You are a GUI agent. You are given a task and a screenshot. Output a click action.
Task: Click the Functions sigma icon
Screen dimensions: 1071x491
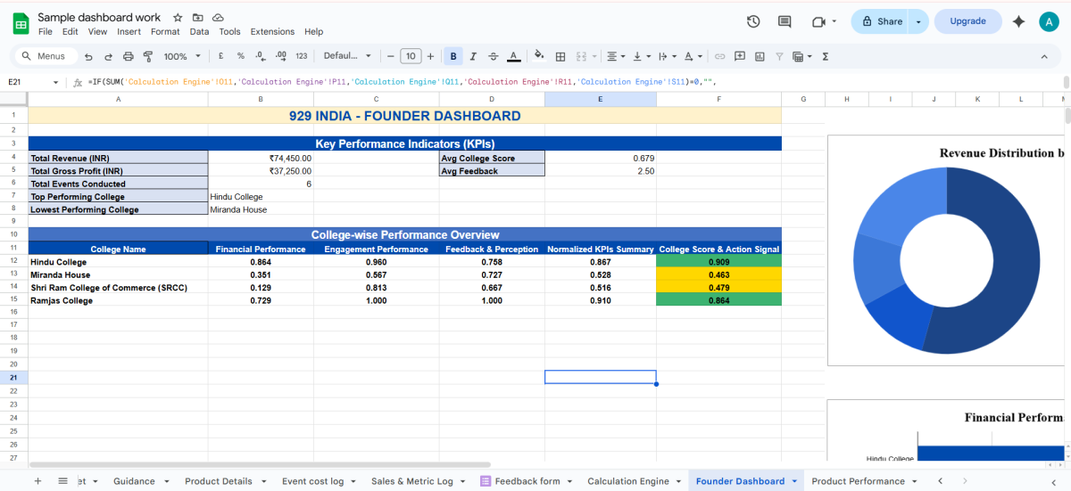pos(825,56)
